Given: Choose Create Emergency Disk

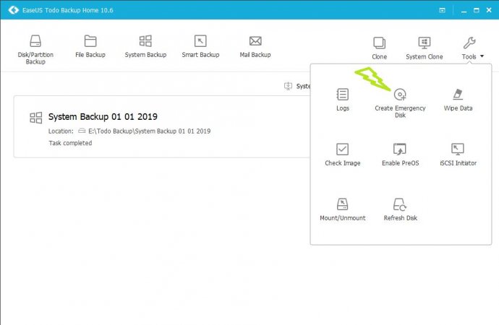Looking at the screenshot, I should (x=400, y=103).
